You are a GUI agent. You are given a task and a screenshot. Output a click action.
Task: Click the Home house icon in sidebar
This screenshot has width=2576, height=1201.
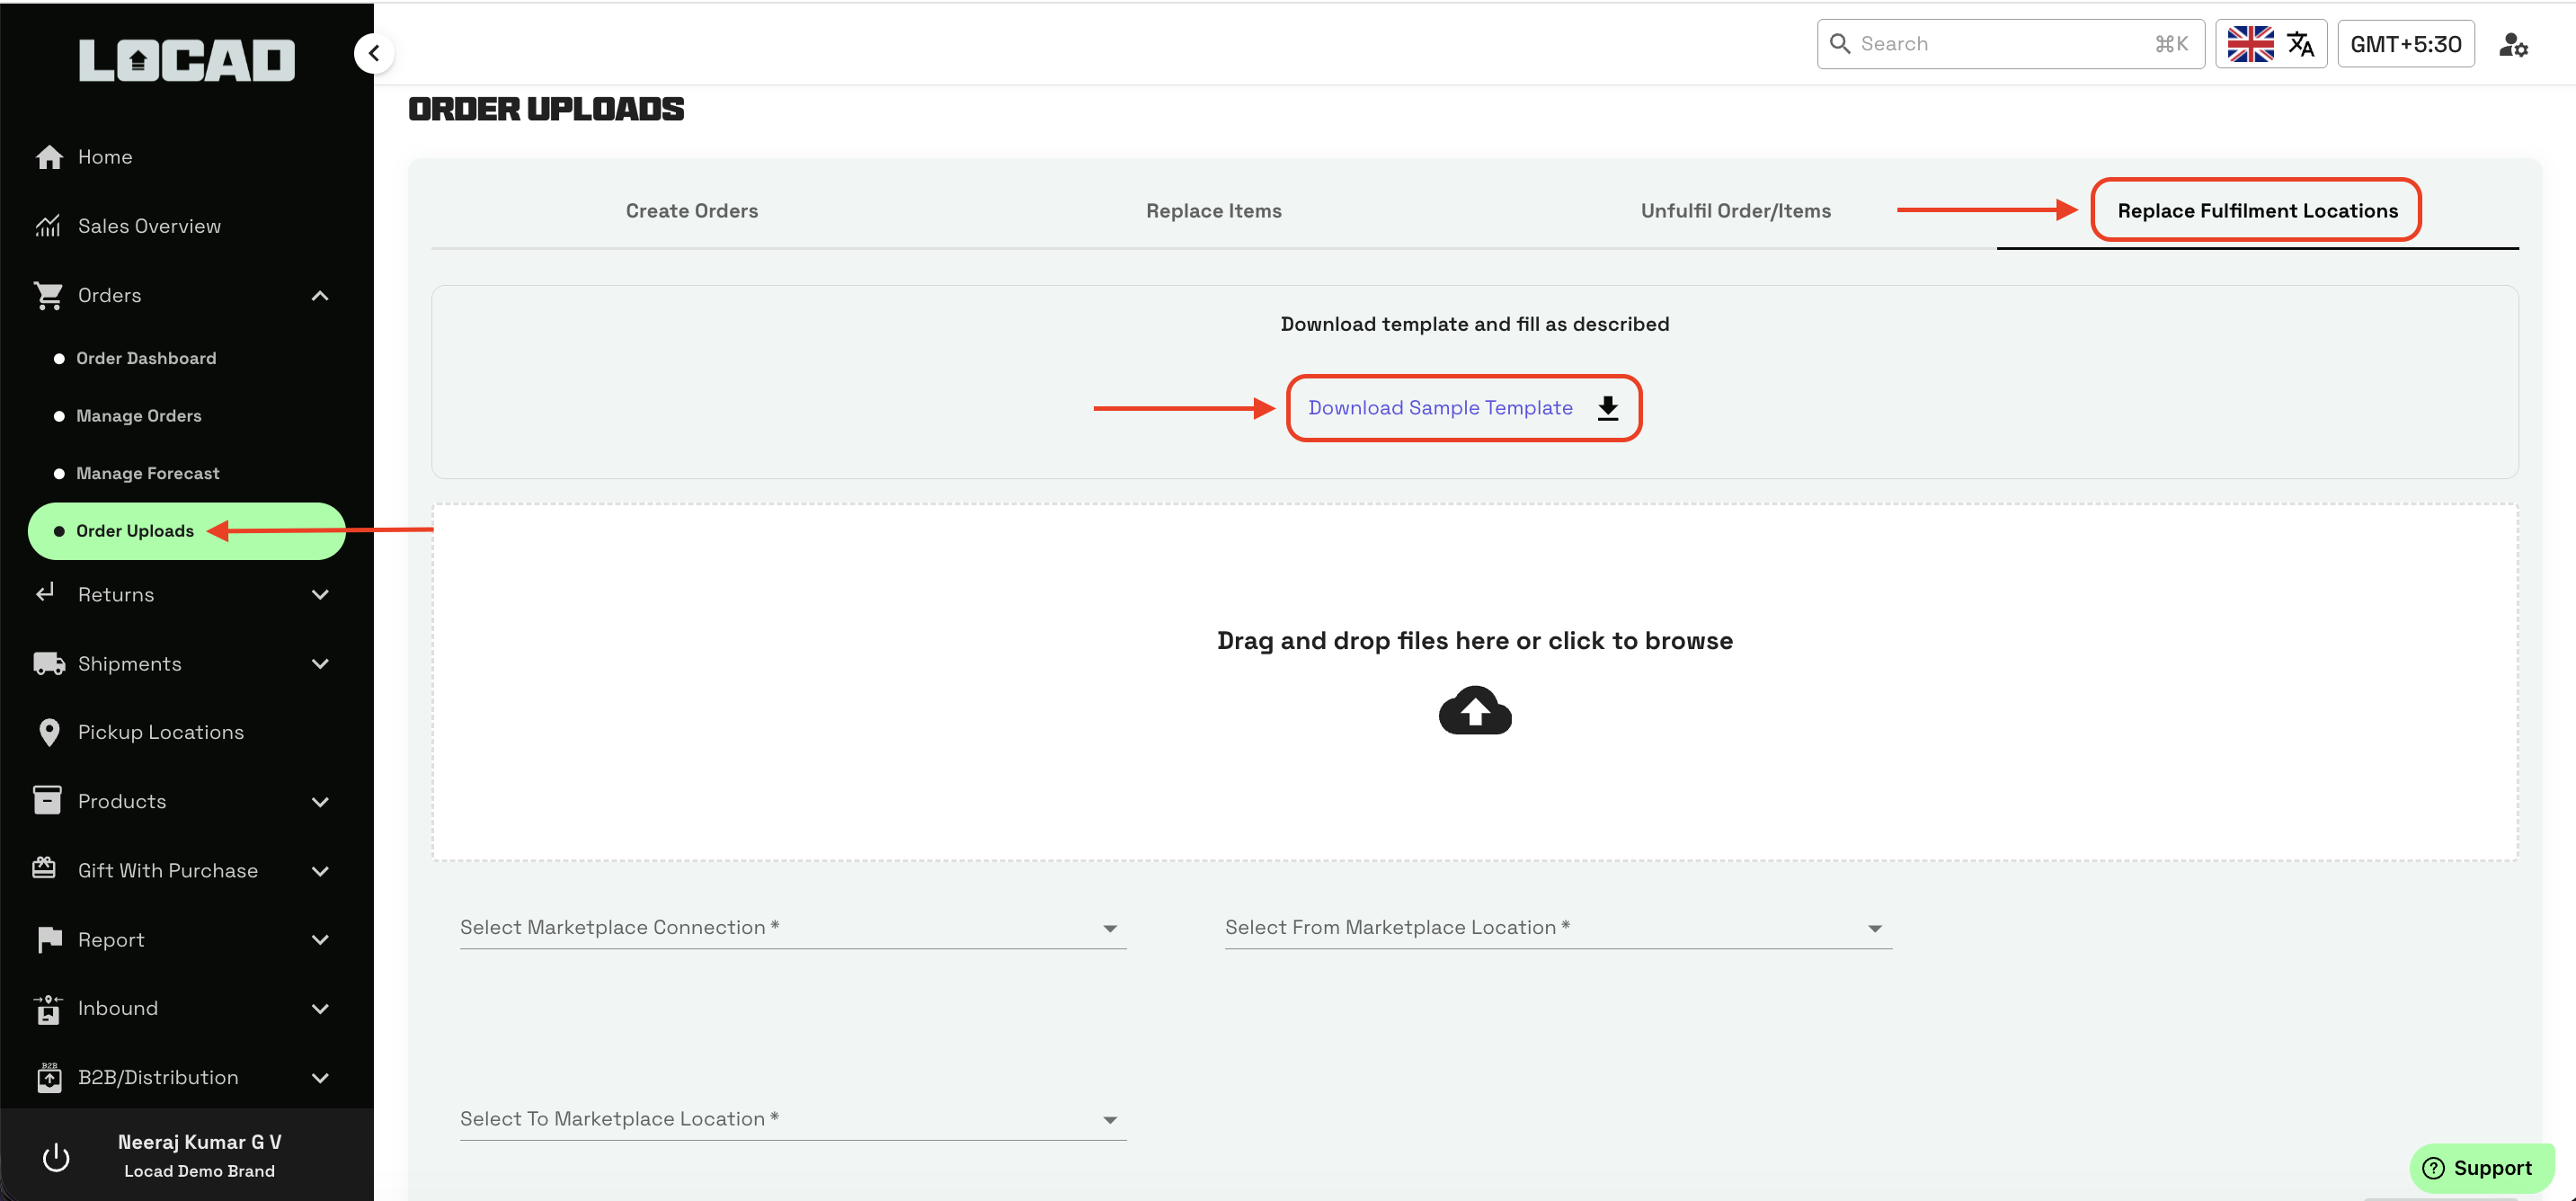pos(49,157)
